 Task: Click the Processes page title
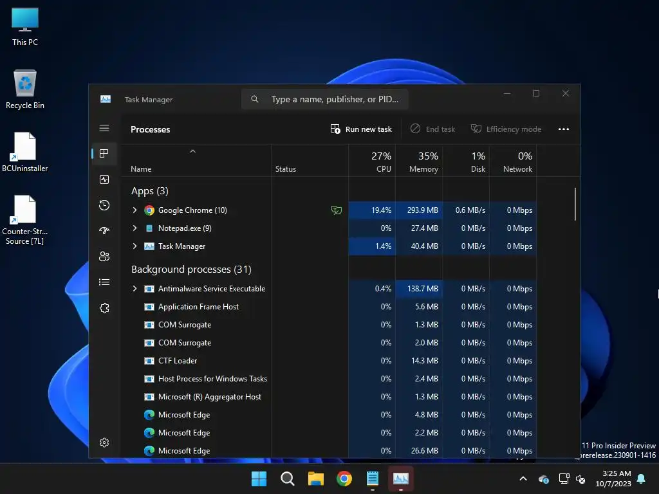point(151,129)
